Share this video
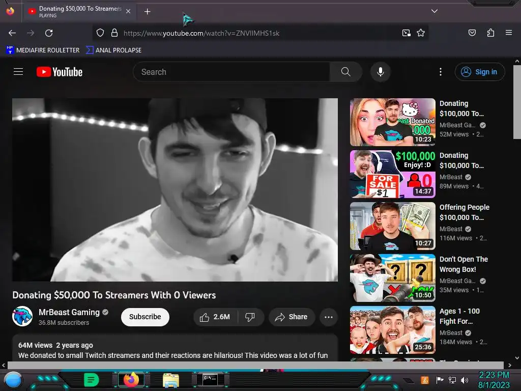Image resolution: width=521 pixels, height=391 pixels. 292,317
